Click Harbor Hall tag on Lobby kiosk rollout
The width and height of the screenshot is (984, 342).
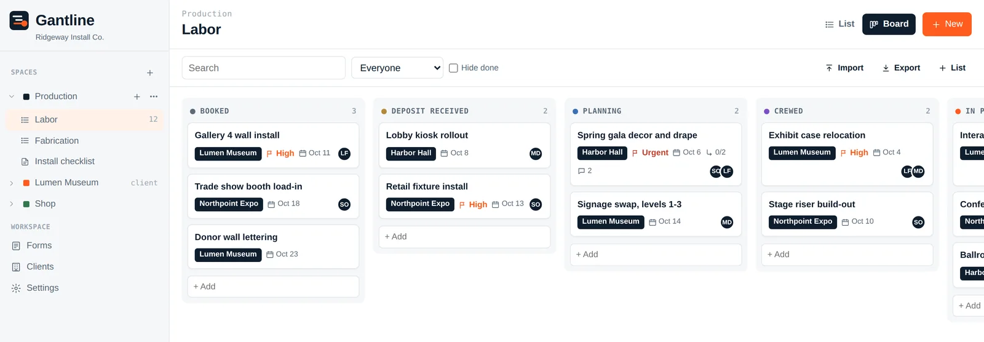tap(411, 153)
